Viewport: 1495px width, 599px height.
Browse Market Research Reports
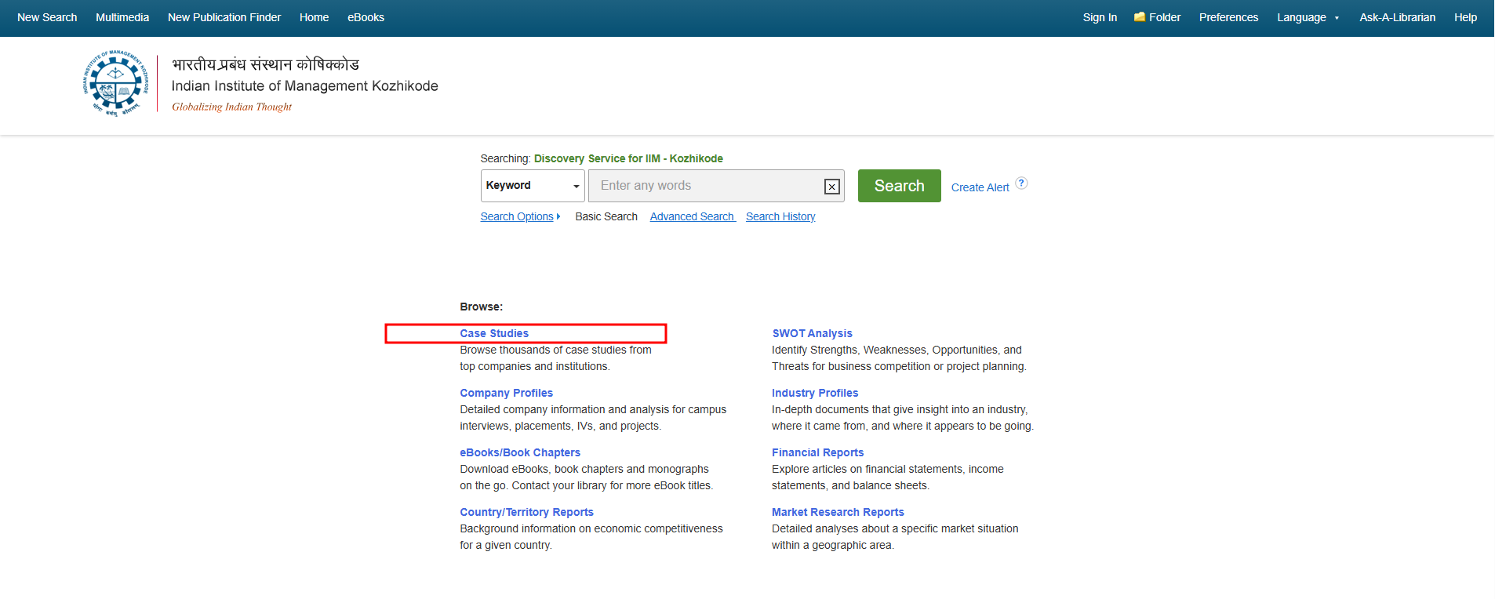point(838,512)
